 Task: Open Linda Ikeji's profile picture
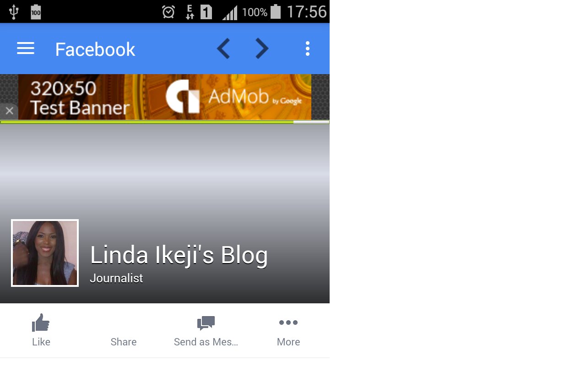click(45, 253)
